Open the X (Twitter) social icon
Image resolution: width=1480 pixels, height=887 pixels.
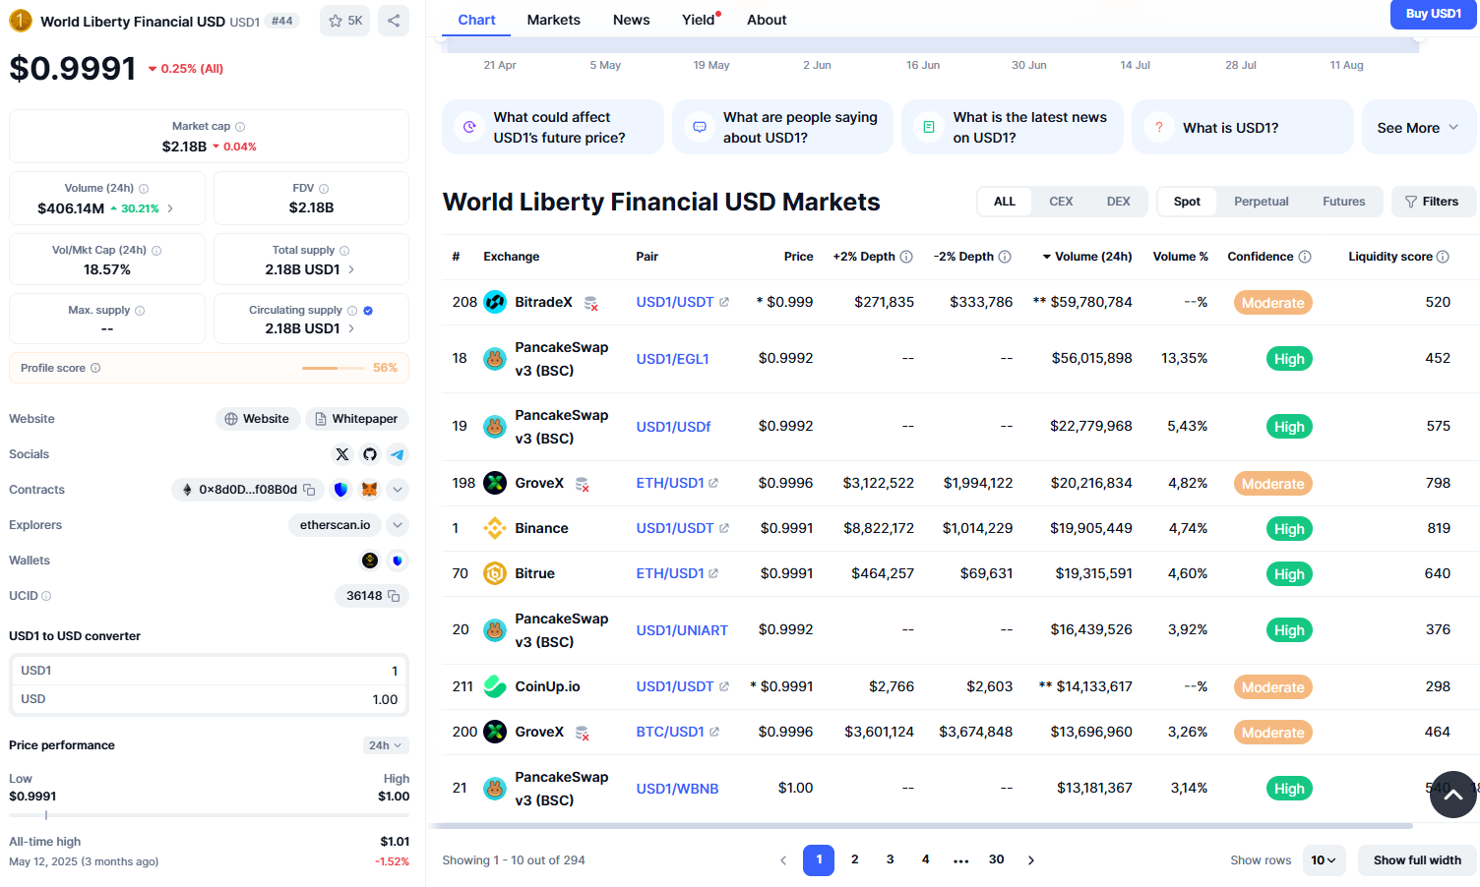pos(342,454)
